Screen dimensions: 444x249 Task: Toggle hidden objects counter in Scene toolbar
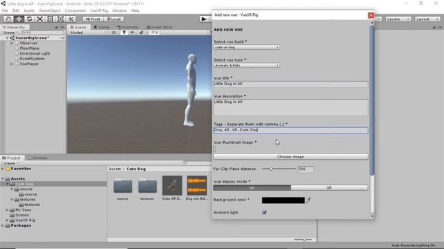155,33
